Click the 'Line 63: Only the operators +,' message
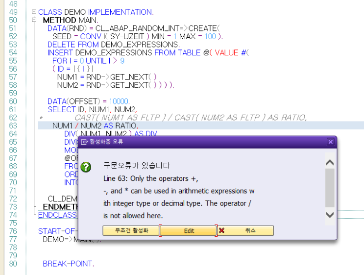Image resolution: width=364 pixels, height=275 pixels. pyautogui.click(x=151, y=178)
